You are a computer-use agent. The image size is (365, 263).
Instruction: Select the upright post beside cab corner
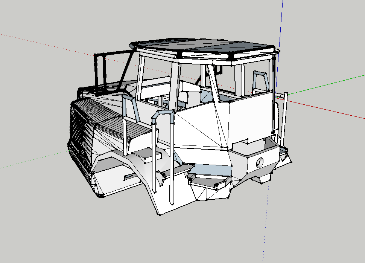[285, 117]
